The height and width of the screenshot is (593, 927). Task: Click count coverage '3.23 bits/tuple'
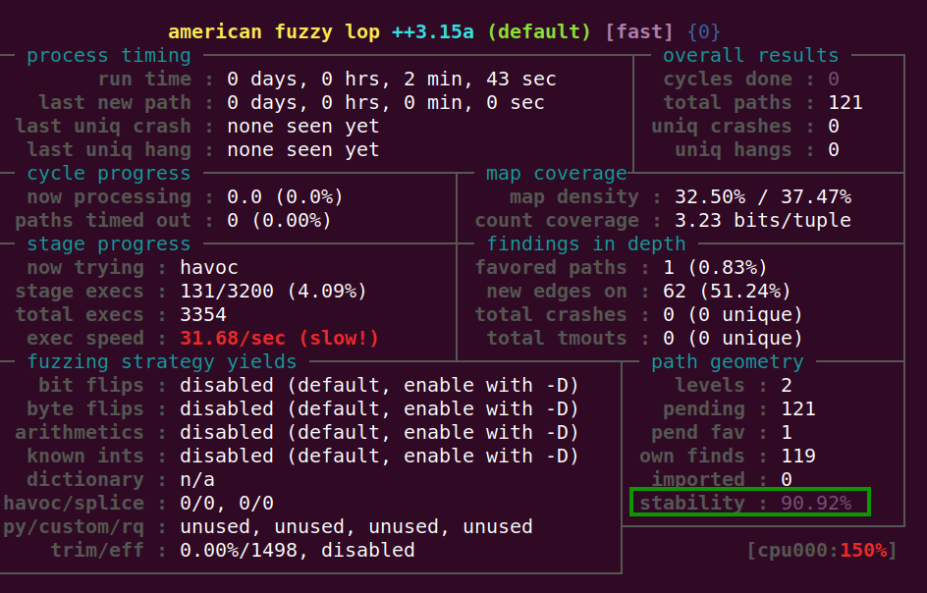click(x=763, y=221)
